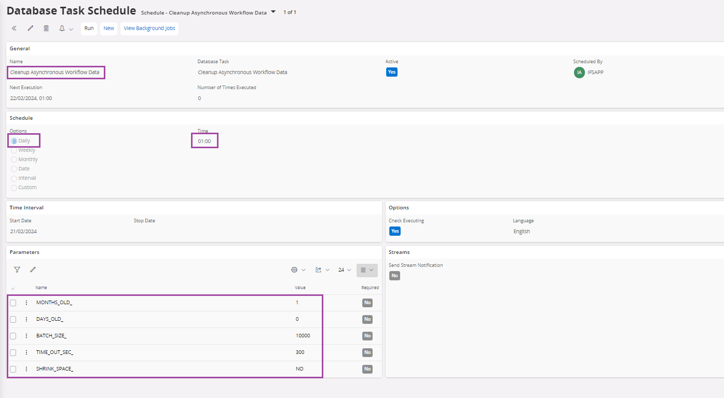The width and height of the screenshot is (724, 398).
Task: Click the Time field showing 01:00
Action: pyautogui.click(x=204, y=141)
